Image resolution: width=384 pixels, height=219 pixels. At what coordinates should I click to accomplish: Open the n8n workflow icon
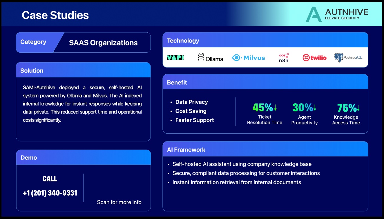coord(283,57)
